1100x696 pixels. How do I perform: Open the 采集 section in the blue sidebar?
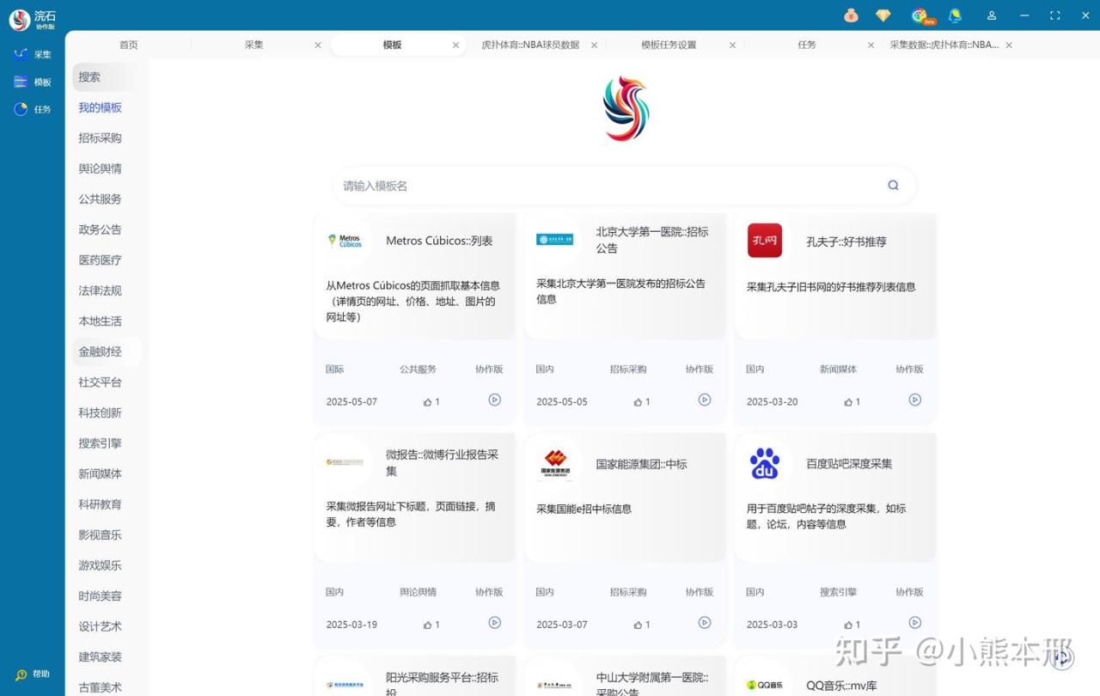point(33,54)
